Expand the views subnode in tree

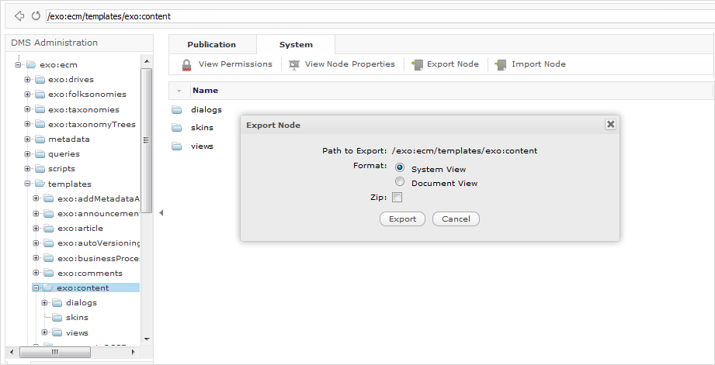[45, 332]
